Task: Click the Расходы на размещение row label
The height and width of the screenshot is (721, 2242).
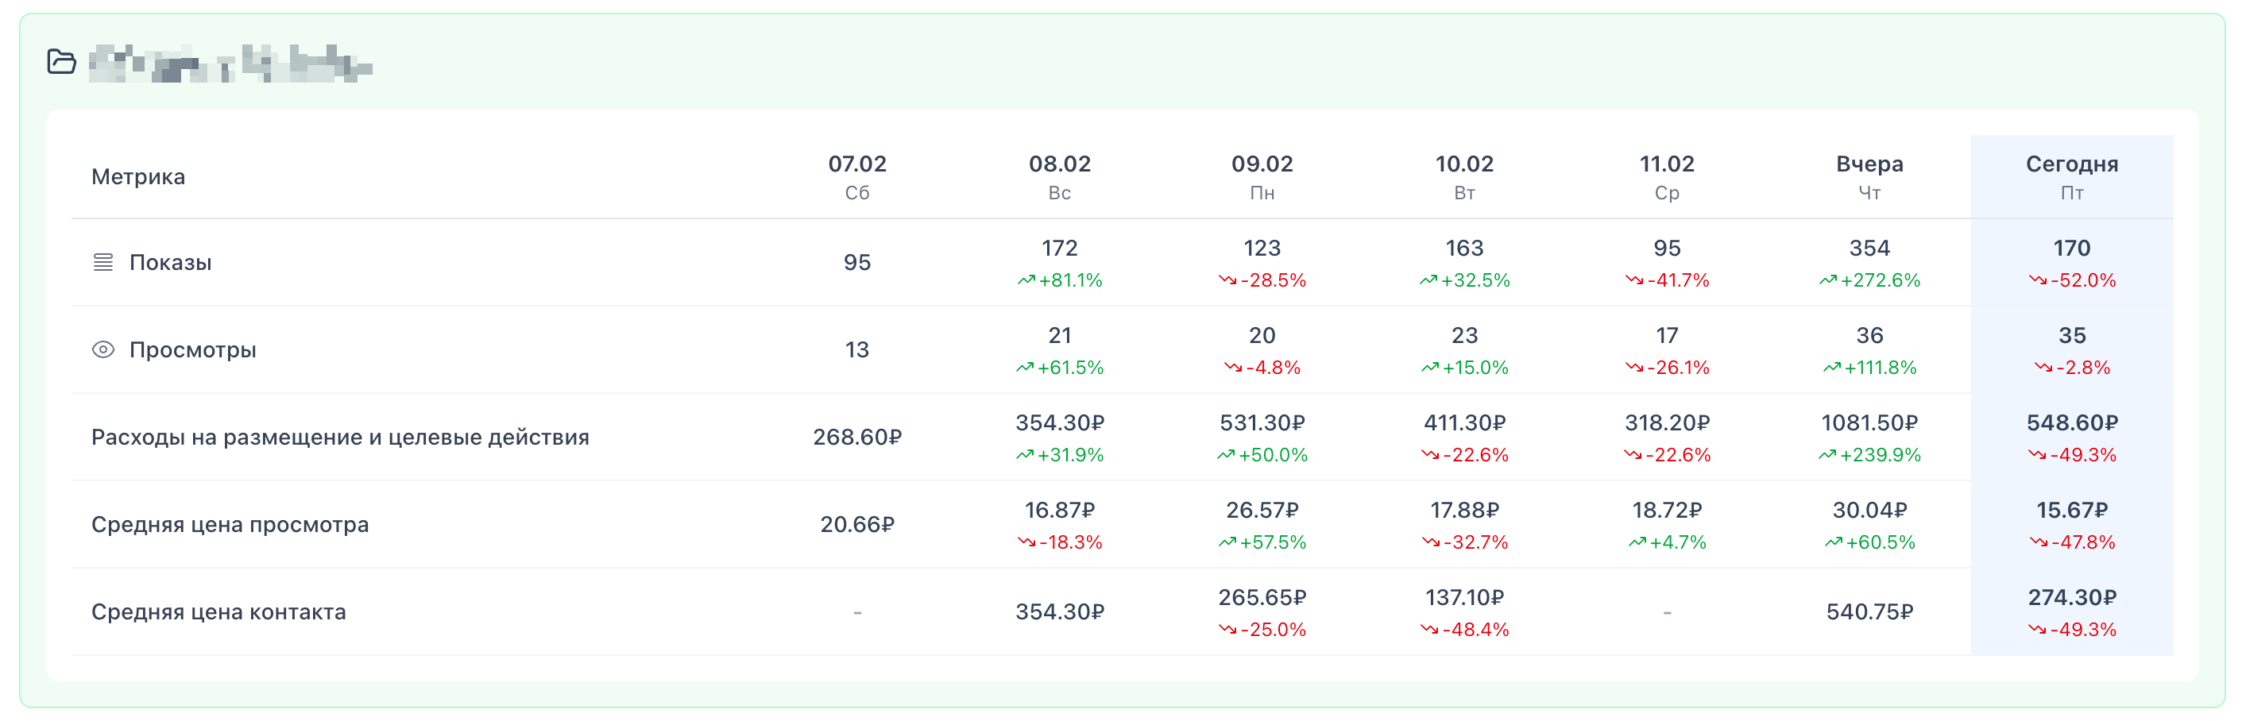Action: click(x=339, y=438)
